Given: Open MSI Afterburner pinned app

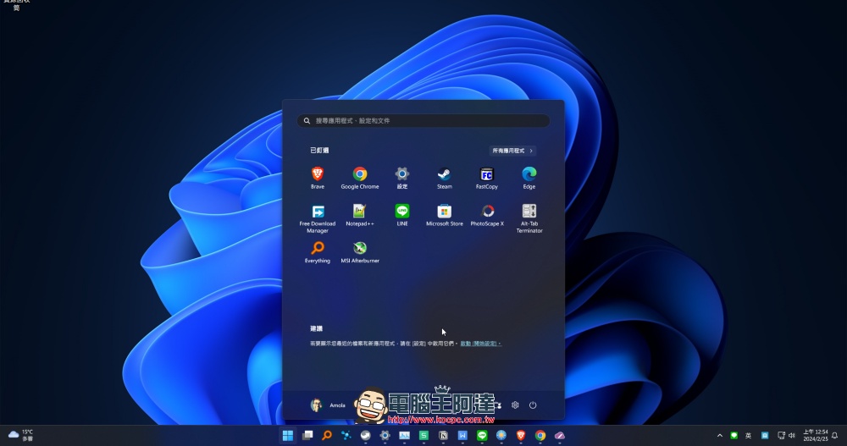Looking at the screenshot, I should coord(360,252).
